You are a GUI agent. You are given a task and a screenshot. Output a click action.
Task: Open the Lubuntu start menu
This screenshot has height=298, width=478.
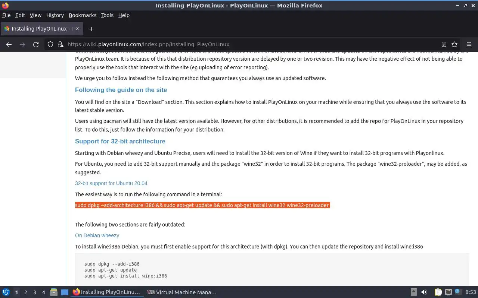(x=6, y=292)
